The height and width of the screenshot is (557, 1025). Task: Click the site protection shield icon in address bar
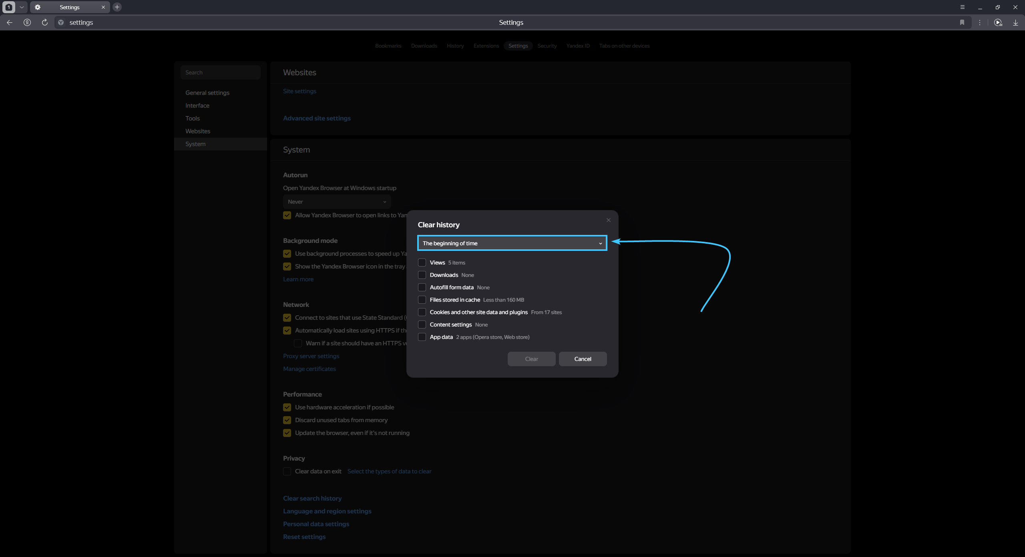(61, 22)
